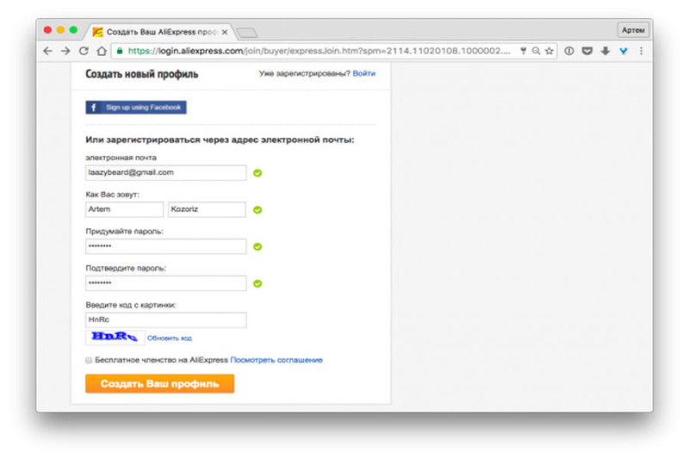
Task: Click the 'Подтвердите пароль' field
Action: 166,283
